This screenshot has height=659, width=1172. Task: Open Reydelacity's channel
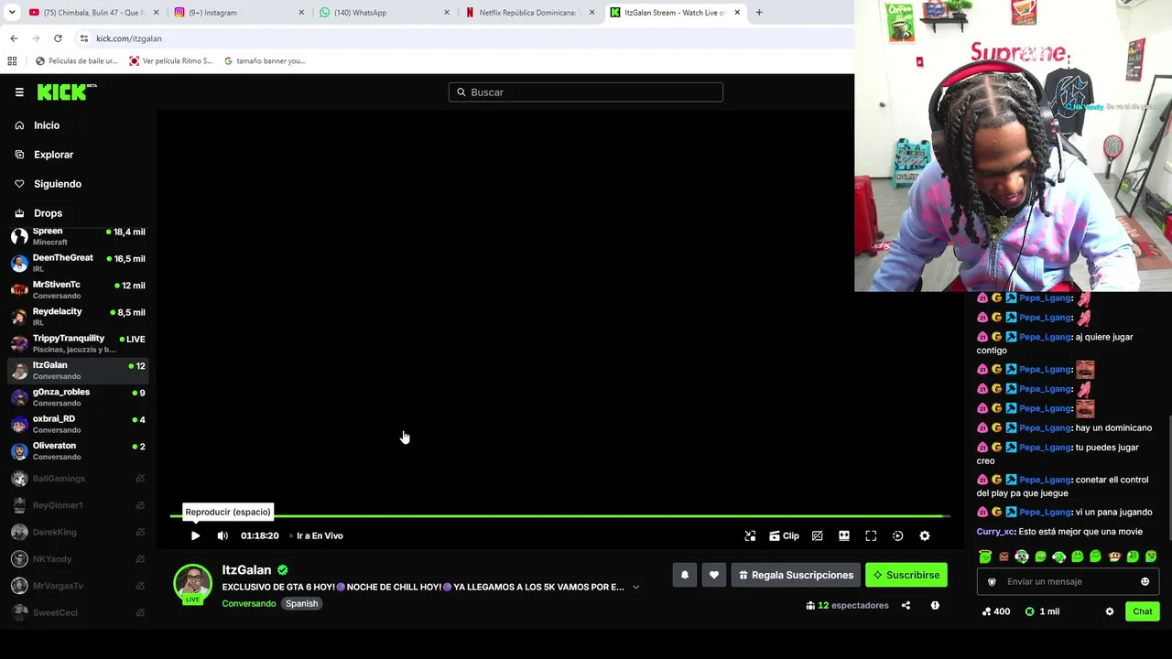[x=78, y=316]
